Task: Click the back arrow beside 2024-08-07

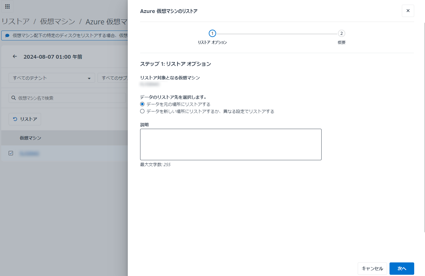Action: (x=15, y=56)
